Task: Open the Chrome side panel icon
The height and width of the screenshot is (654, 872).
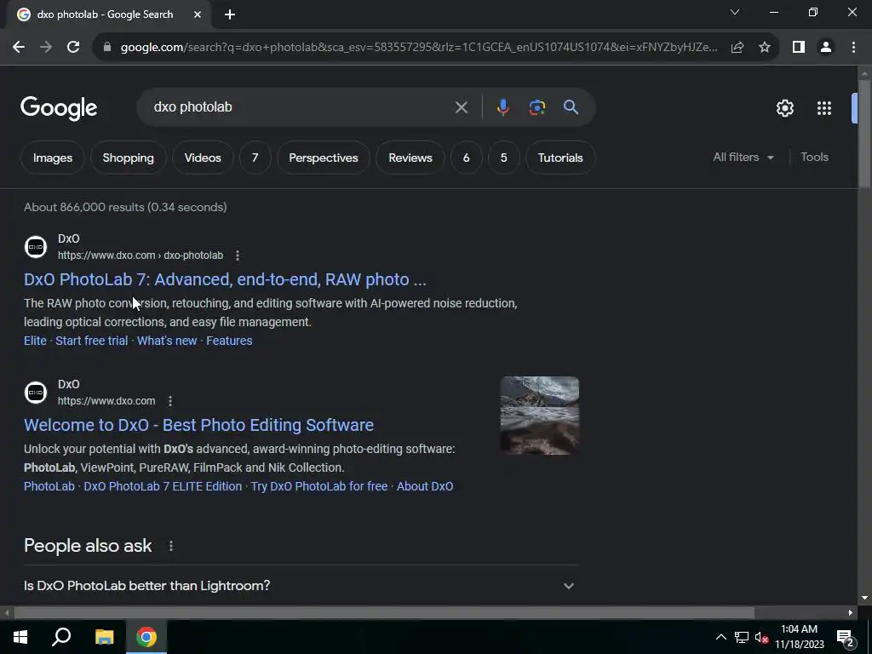Action: click(x=799, y=48)
